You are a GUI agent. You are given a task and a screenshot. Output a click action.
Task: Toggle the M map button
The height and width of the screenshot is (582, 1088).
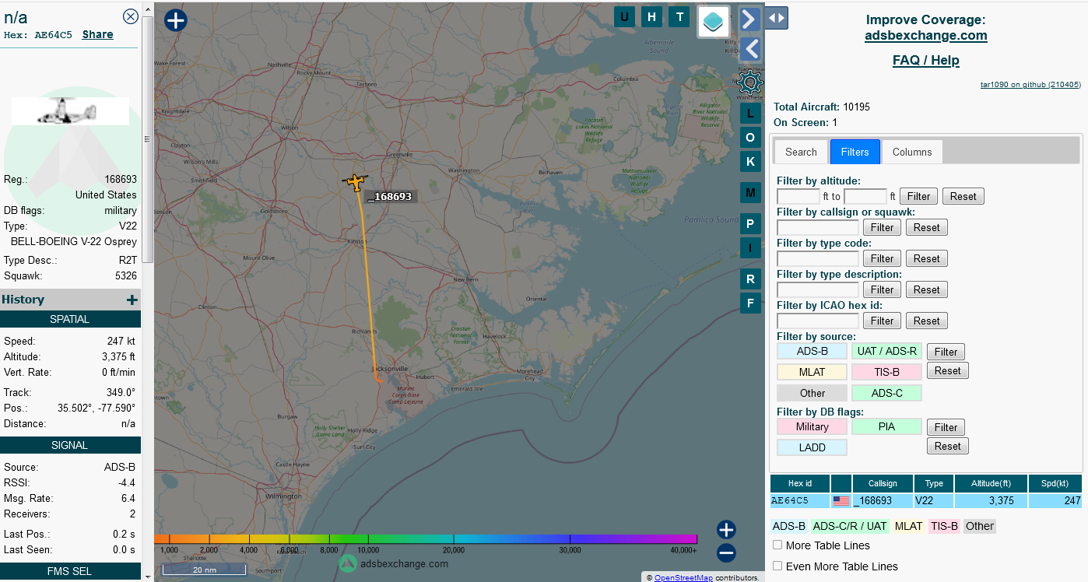750,192
